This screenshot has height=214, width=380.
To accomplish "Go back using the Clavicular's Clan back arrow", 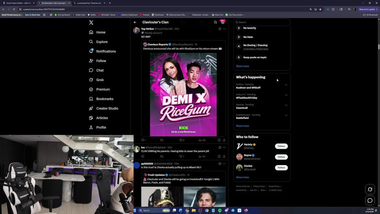I will coord(135,22).
